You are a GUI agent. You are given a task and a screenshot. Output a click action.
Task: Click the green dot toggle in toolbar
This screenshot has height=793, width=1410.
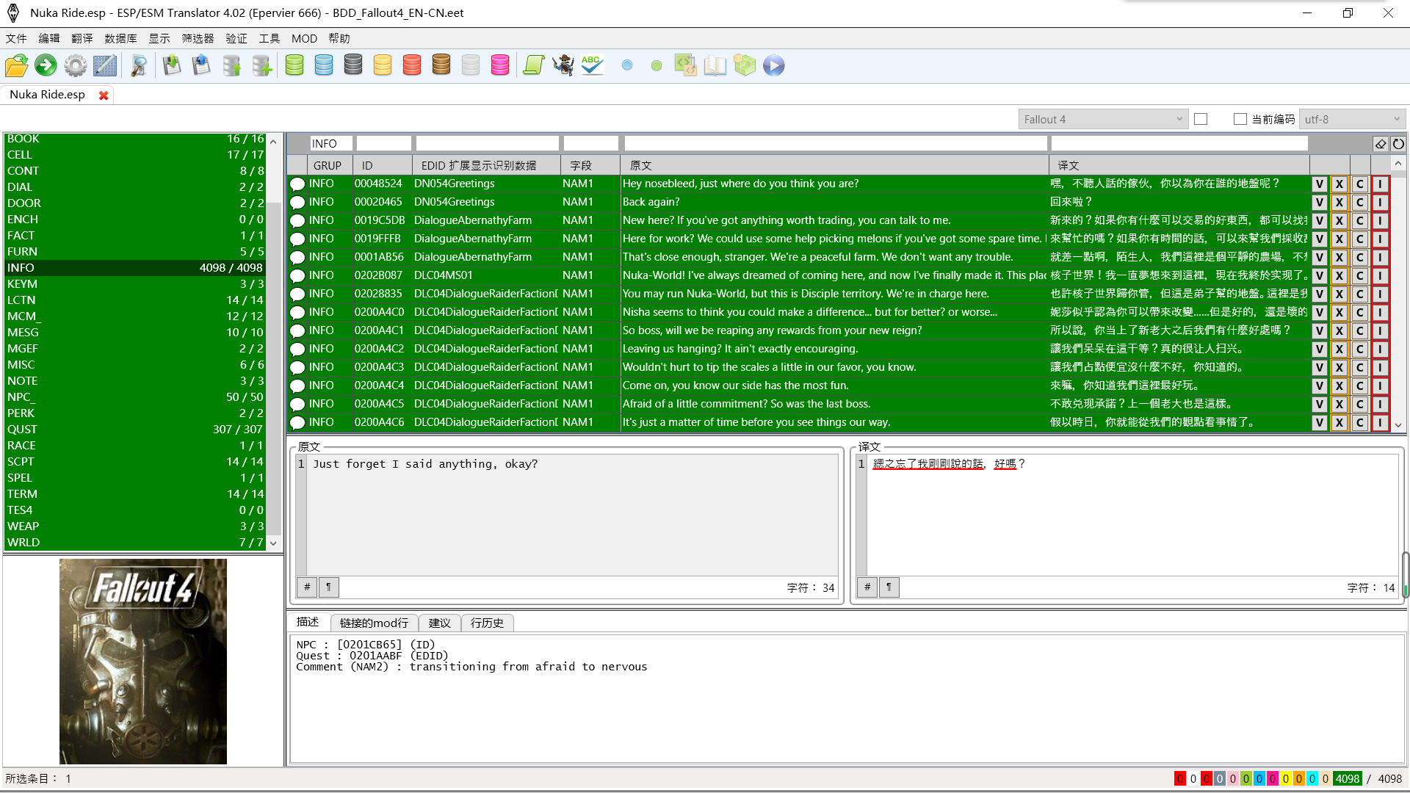[657, 65]
